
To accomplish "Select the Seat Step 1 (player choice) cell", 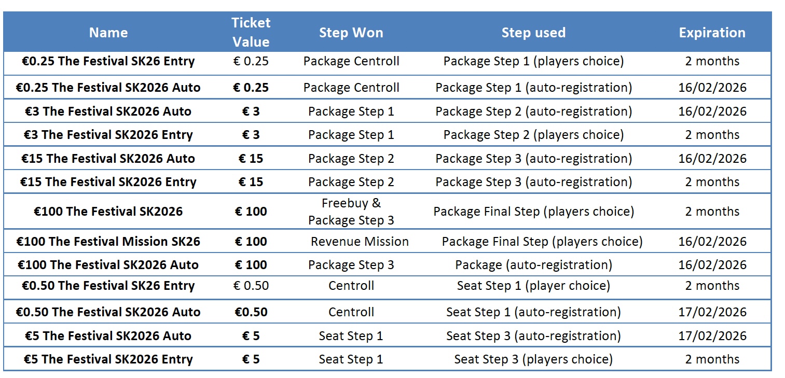I will [533, 286].
